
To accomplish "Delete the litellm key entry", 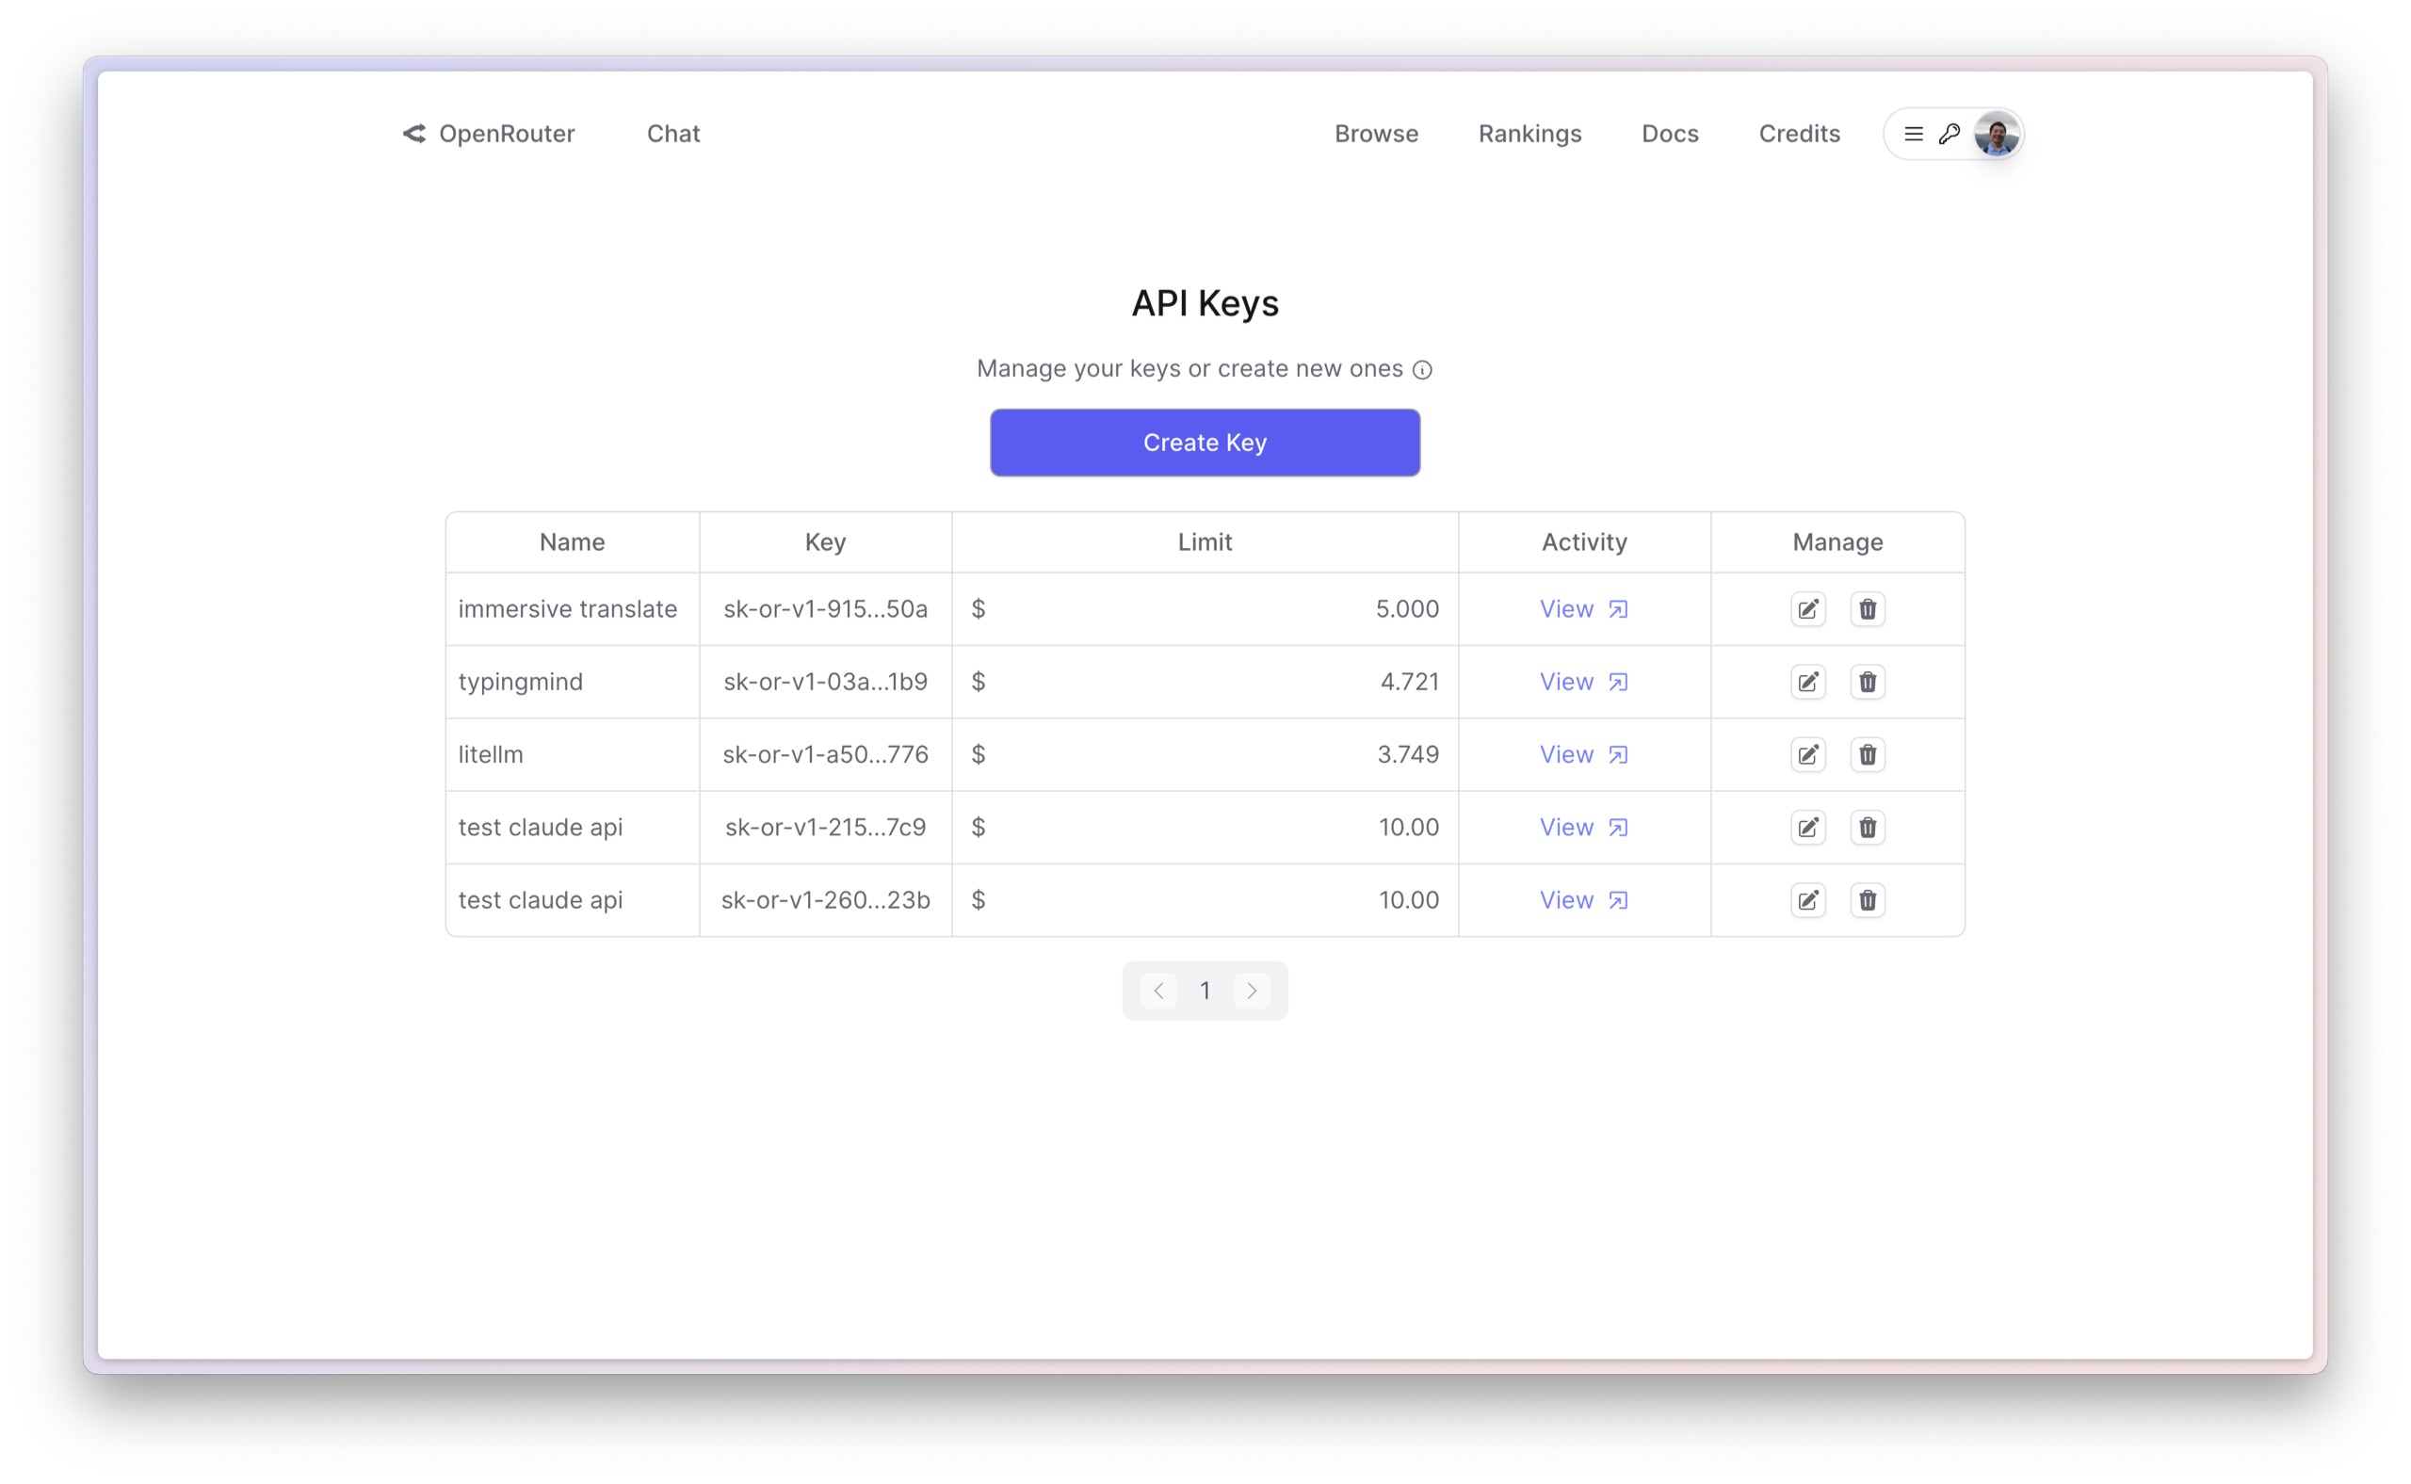I will pyautogui.click(x=1868, y=754).
